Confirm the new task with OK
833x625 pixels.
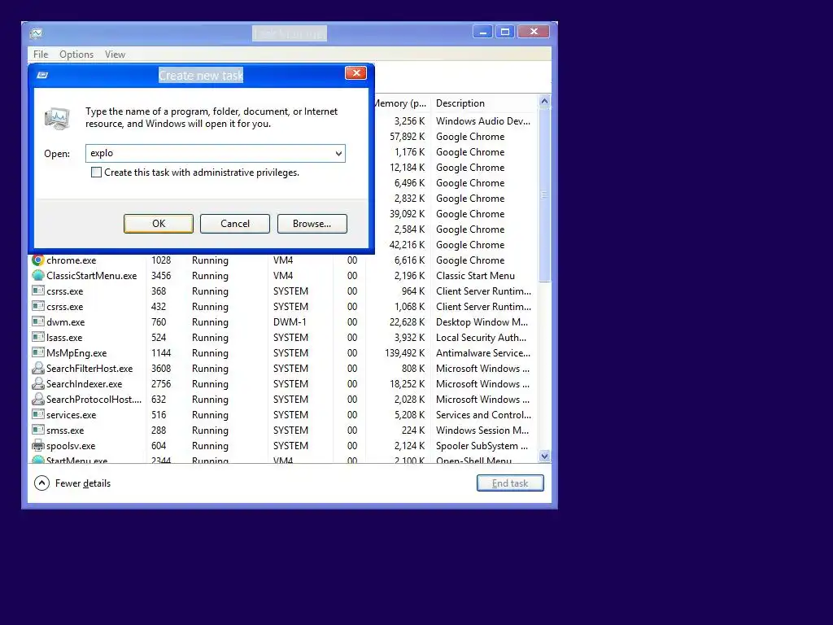[x=159, y=224]
